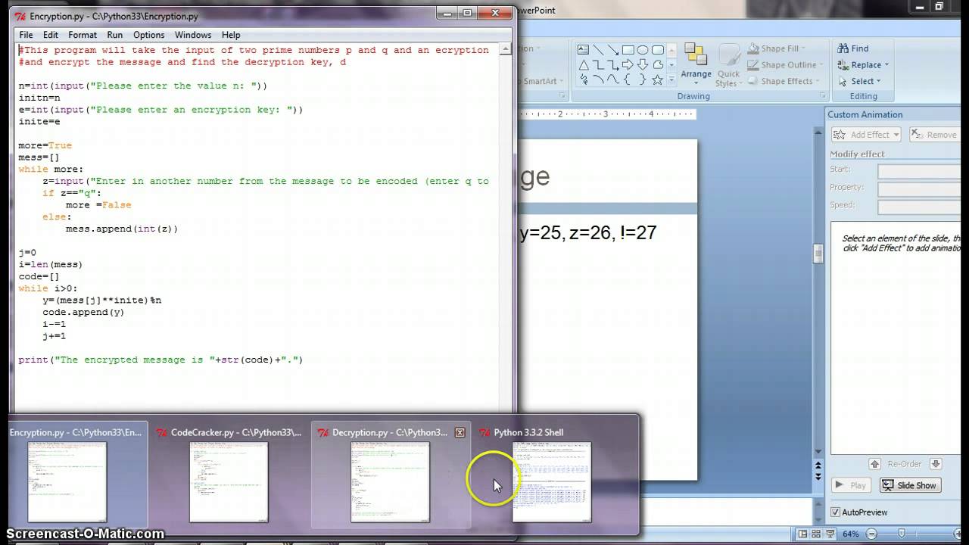
Task: Click the zoom out minus button
Action: pyautogui.click(x=871, y=534)
